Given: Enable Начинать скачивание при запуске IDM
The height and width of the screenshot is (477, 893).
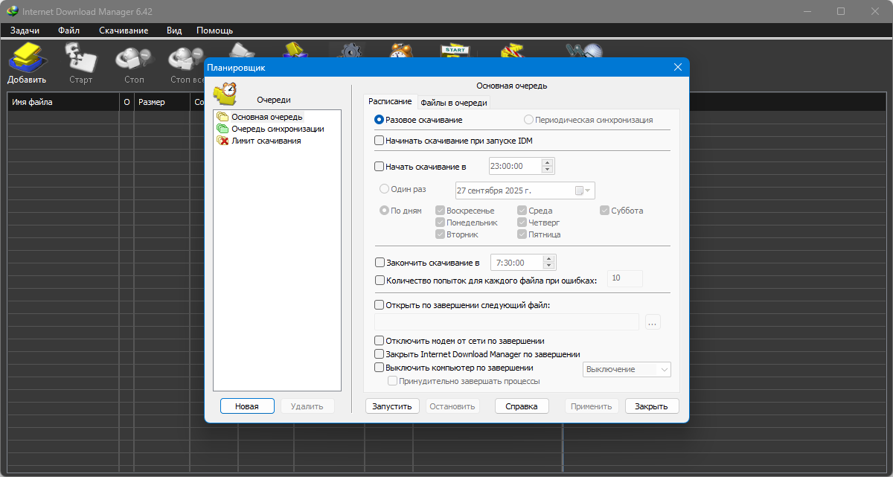Looking at the screenshot, I should 380,141.
